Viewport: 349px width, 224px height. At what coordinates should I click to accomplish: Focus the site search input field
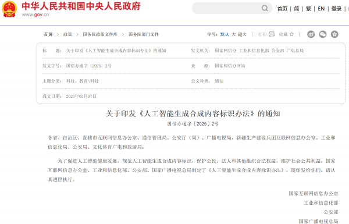[227, 8]
